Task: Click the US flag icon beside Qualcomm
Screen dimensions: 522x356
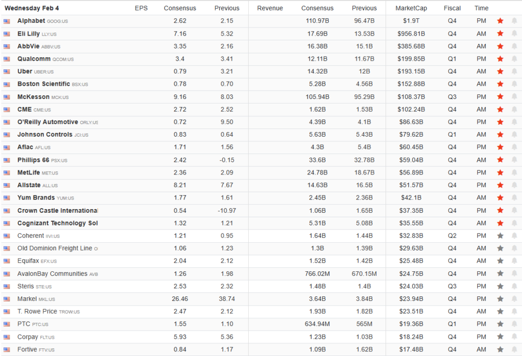Action: [x=7, y=59]
